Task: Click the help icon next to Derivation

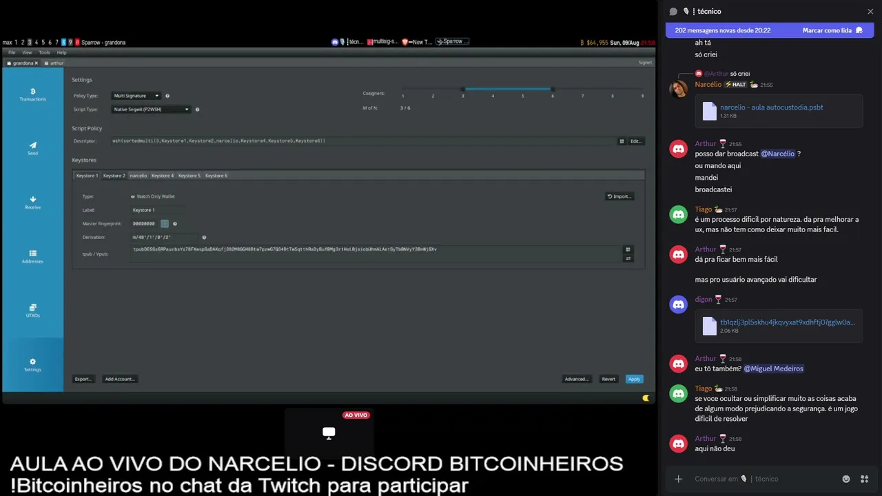Action: pyautogui.click(x=204, y=238)
